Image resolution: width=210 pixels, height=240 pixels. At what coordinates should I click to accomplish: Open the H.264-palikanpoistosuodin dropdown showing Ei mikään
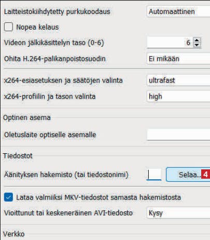[178, 59]
